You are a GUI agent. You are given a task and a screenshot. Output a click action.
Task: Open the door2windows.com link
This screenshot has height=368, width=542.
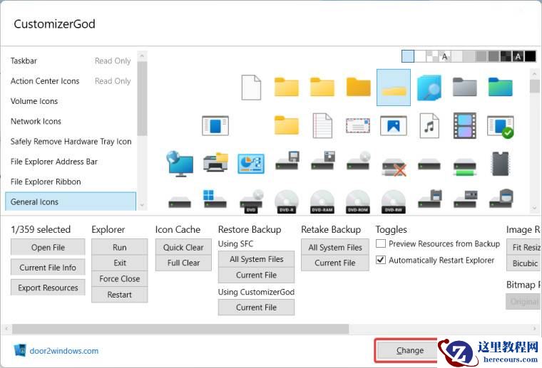click(x=64, y=351)
